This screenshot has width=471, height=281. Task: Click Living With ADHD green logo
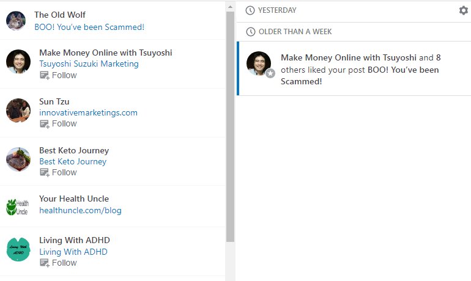pyautogui.click(x=18, y=250)
